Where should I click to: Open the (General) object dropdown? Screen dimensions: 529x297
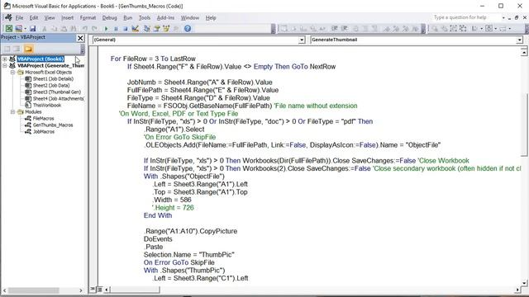click(x=302, y=40)
